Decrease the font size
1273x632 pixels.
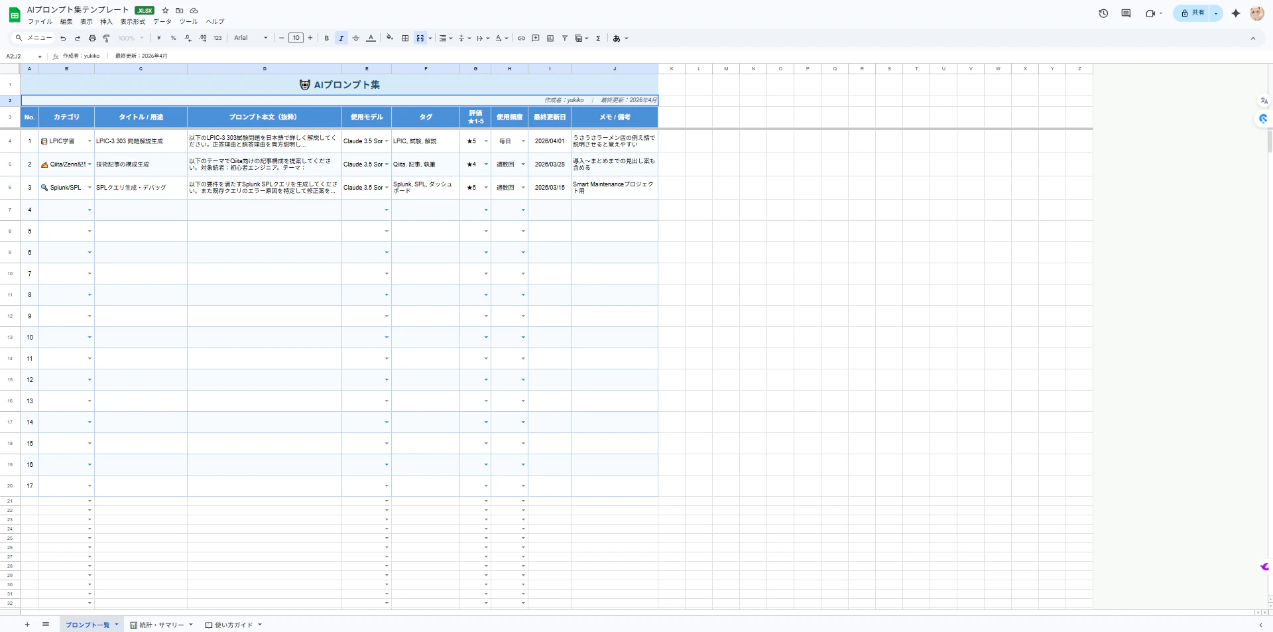(x=282, y=38)
